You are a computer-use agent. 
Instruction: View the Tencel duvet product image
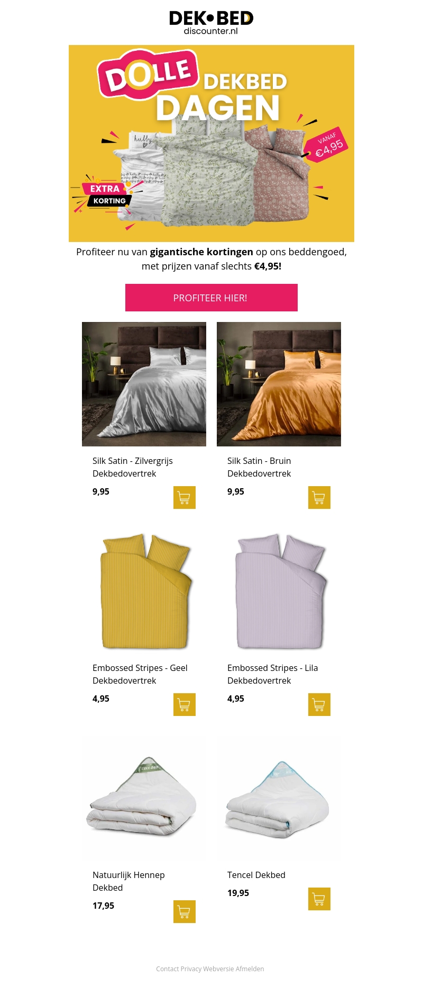coord(279,798)
